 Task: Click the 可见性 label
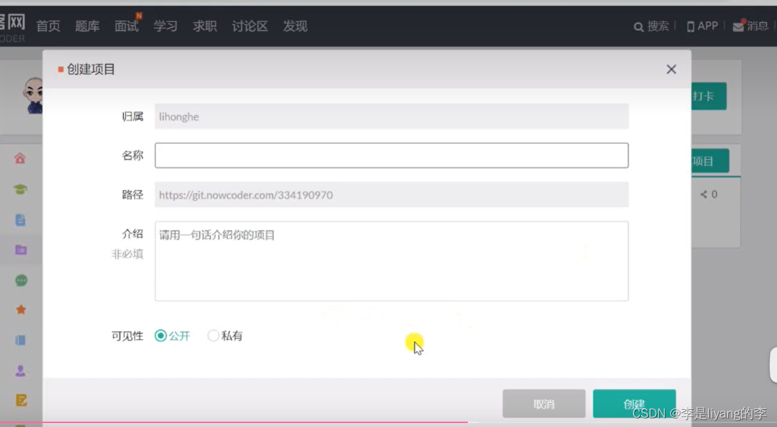[x=127, y=336]
